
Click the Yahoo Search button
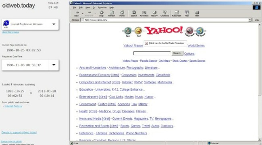177,53
